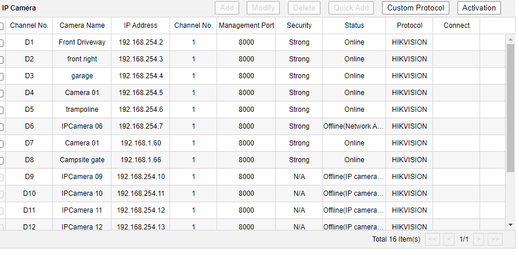Click the Status column header

point(354,25)
